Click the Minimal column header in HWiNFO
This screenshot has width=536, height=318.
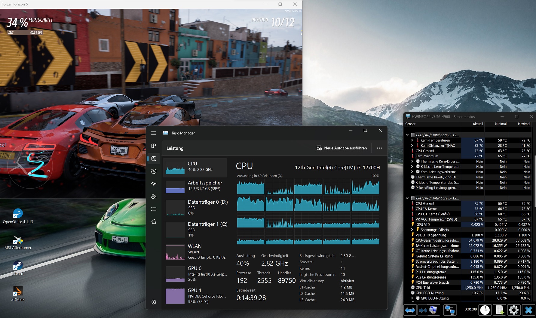(497, 124)
